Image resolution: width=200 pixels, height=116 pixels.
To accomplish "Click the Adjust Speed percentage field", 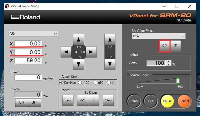I will pos(156,63).
